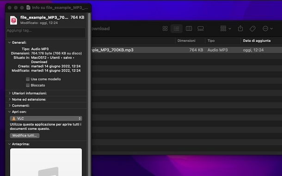Viewport: 282px width, 176px height.
Task: Click the Situato in path text
Action: (53, 60)
